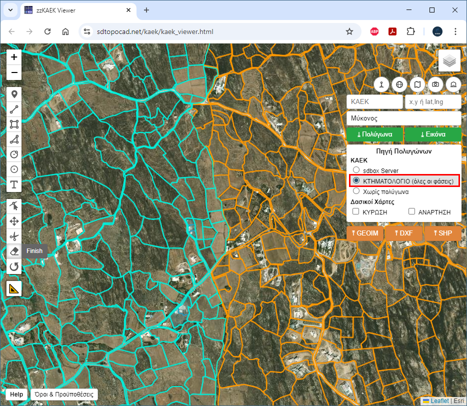Expand the Chrome tab search dropdown
This screenshot has width=467, height=406.
pos(10,10)
